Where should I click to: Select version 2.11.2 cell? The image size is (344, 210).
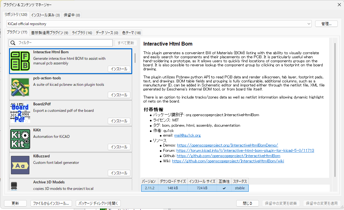150,188
